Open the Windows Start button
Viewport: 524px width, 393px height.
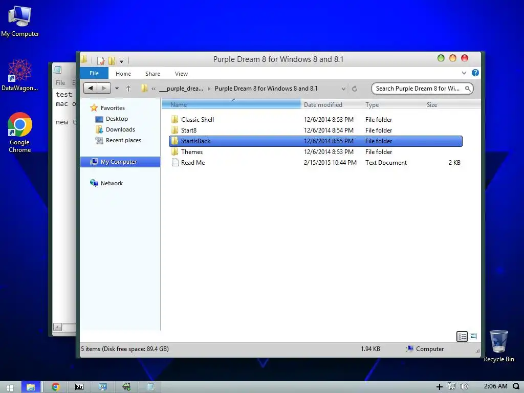(10, 387)
